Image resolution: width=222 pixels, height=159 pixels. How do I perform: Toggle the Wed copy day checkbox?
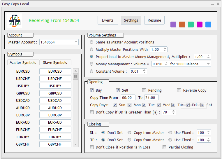coord(158,105)
